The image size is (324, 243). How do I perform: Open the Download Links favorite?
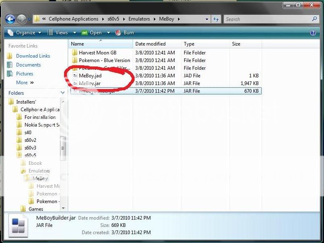pyautogui.click(x=33, y=56)
